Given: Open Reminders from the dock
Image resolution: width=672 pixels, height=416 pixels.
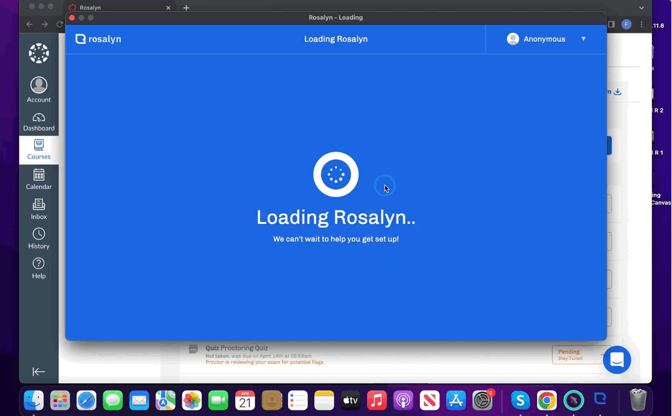Looking at the screenshot, I should pos(297,400).
